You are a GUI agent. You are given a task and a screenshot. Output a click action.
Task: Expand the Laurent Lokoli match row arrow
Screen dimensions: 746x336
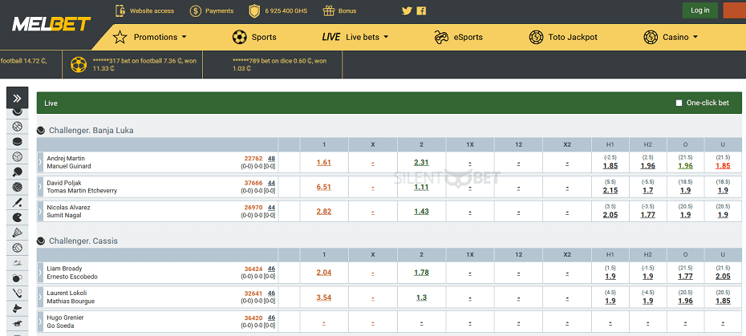40,297
